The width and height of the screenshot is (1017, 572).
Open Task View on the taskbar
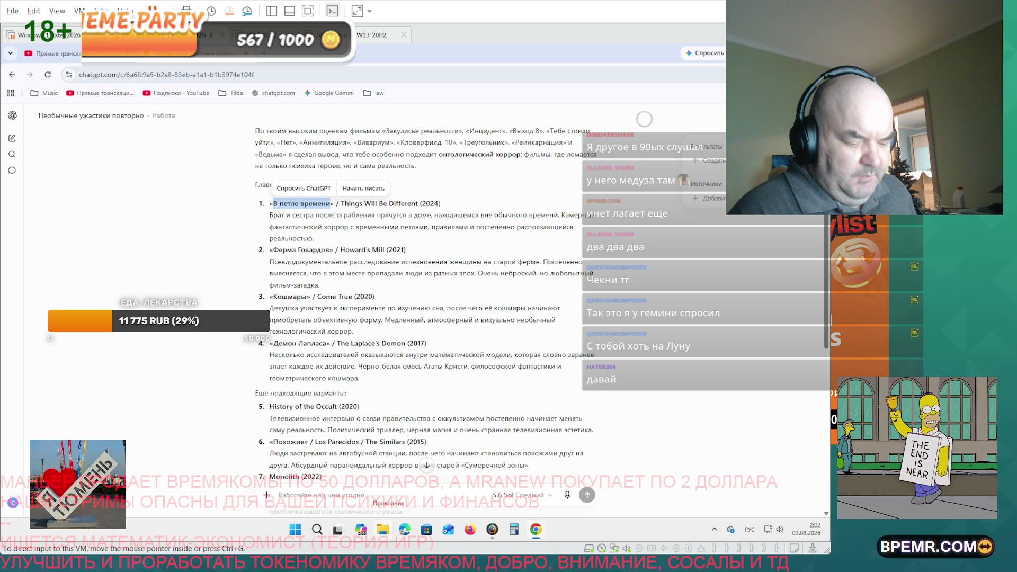pos(338,530)
